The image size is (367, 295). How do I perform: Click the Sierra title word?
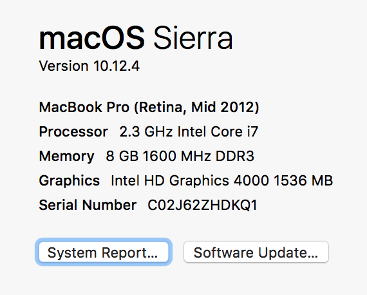tap(193, 38)
